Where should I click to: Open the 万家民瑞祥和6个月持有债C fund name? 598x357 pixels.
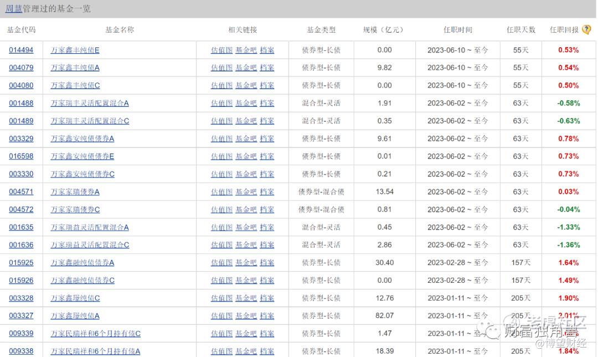(x=96, y=334)
